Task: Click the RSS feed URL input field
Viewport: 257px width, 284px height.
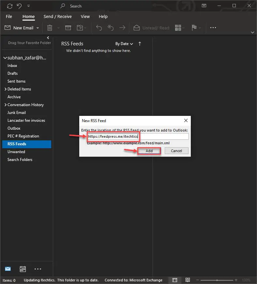Action: 138,136
